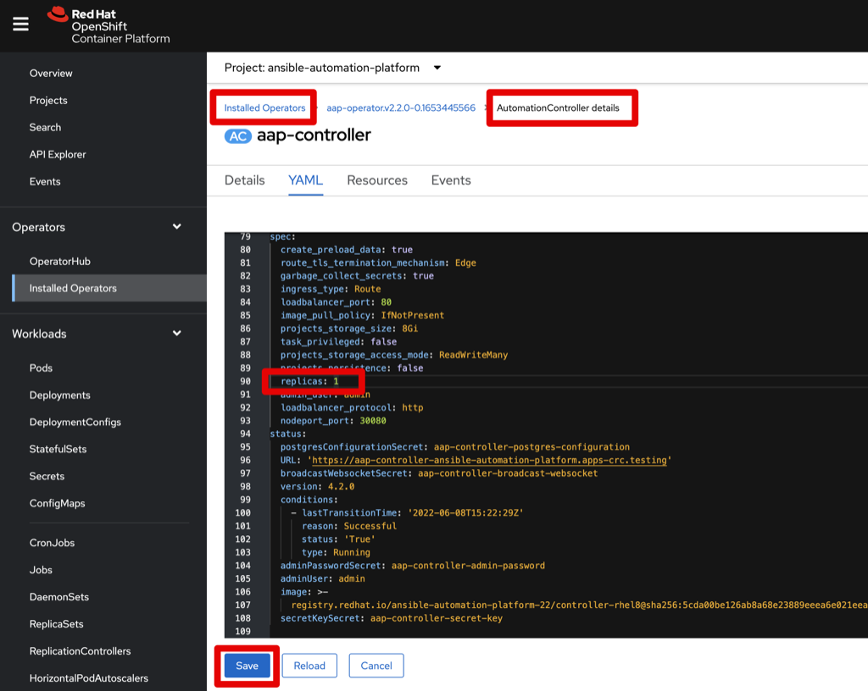Open ConfigMaps under Workloads
The image size is (868, 691).
(x=57, y=503)
